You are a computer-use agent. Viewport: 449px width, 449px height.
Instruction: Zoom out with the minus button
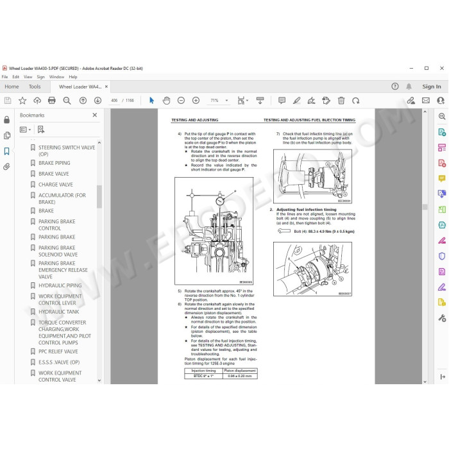[x=181, y=101]
